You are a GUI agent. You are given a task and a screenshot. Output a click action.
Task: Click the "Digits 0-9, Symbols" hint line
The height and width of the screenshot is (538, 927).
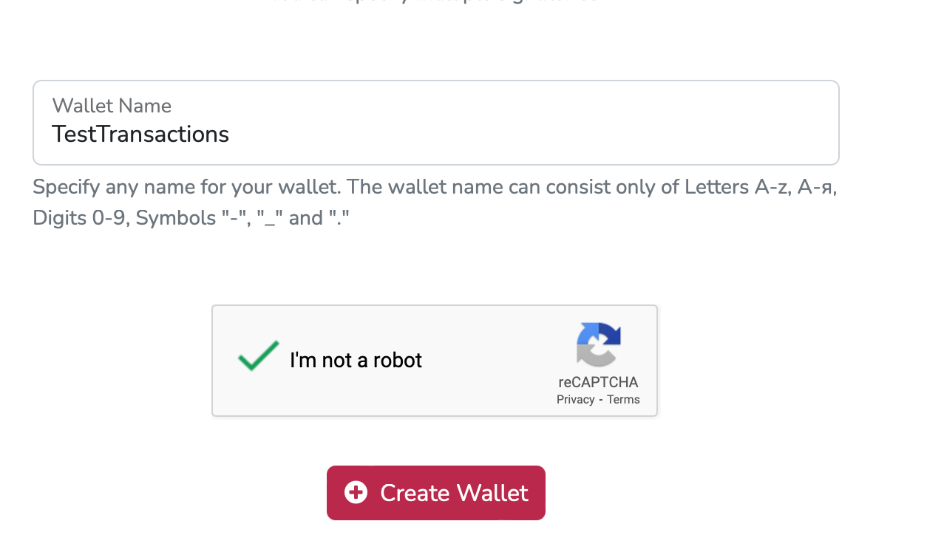coord(124,218)
